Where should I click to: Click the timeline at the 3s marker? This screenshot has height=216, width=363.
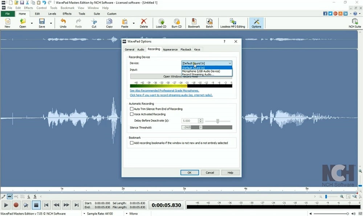tap(184, 190)
